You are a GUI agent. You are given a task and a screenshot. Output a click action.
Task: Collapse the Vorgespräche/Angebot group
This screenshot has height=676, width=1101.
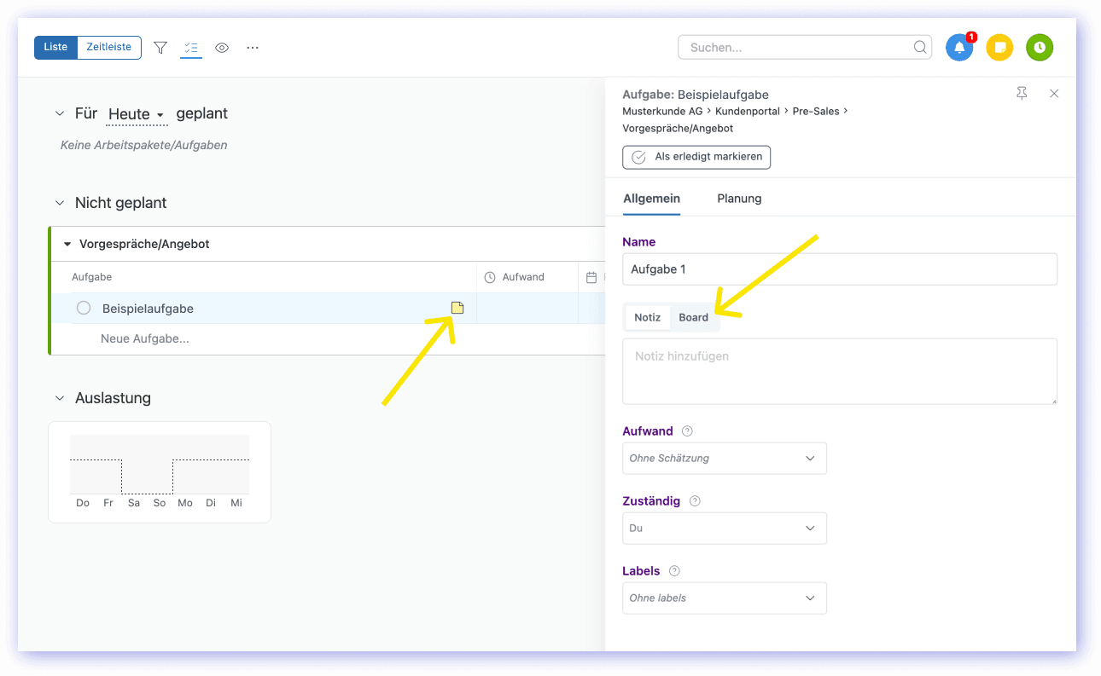point(67,244)
